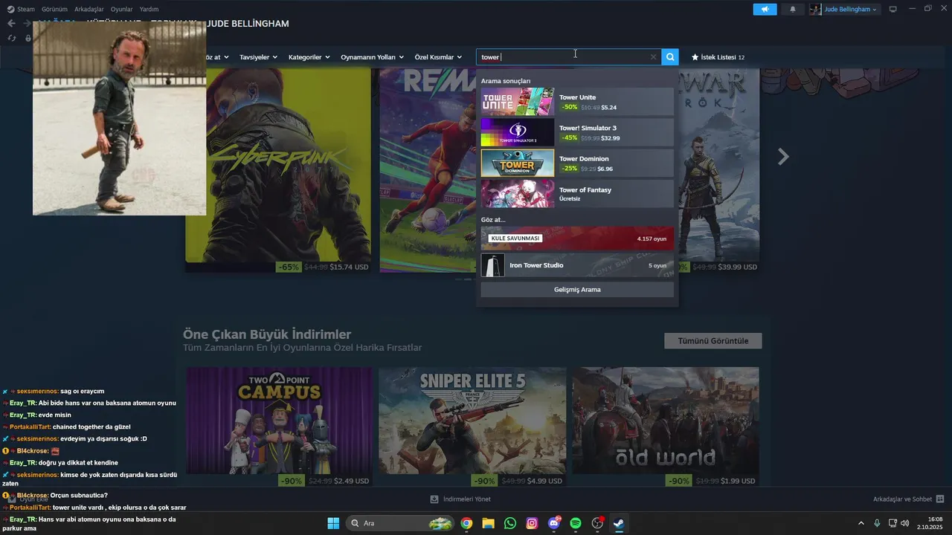Click the webcam overlay picture
The image size is (952, 535).
(119, 118)
